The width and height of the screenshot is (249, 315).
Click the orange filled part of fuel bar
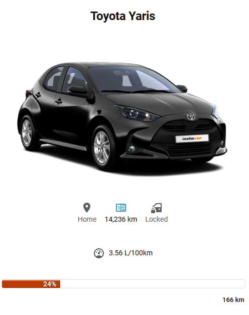(31, 284)
